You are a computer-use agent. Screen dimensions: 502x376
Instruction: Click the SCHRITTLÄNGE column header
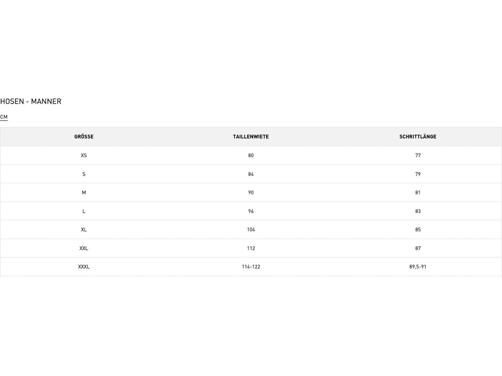pos(418,137)
